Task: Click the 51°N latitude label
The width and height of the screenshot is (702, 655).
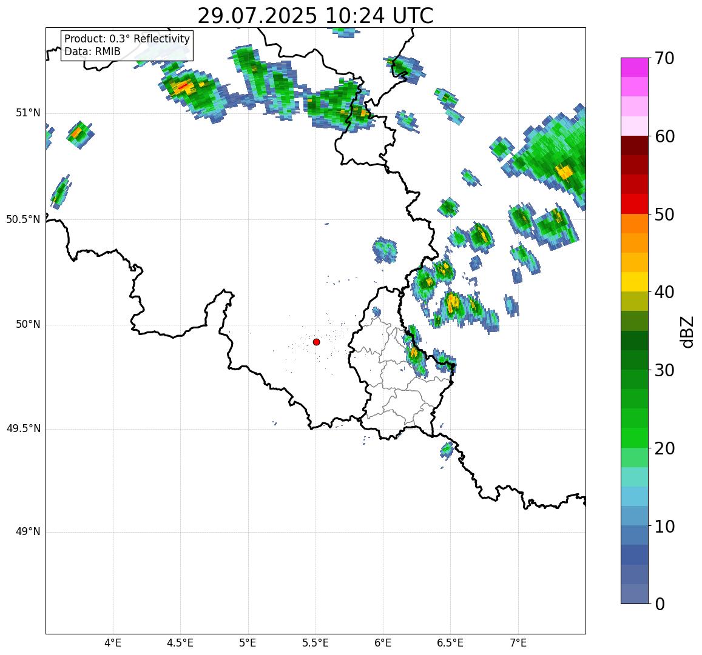Action: click(x=28, y=113)
